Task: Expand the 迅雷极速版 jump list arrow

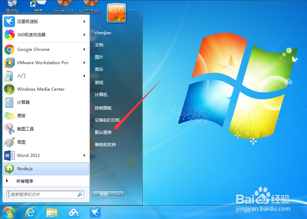Action: click(x=84, y=22)
